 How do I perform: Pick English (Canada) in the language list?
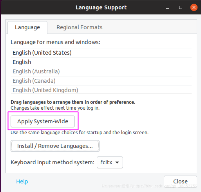click(101, 81)
